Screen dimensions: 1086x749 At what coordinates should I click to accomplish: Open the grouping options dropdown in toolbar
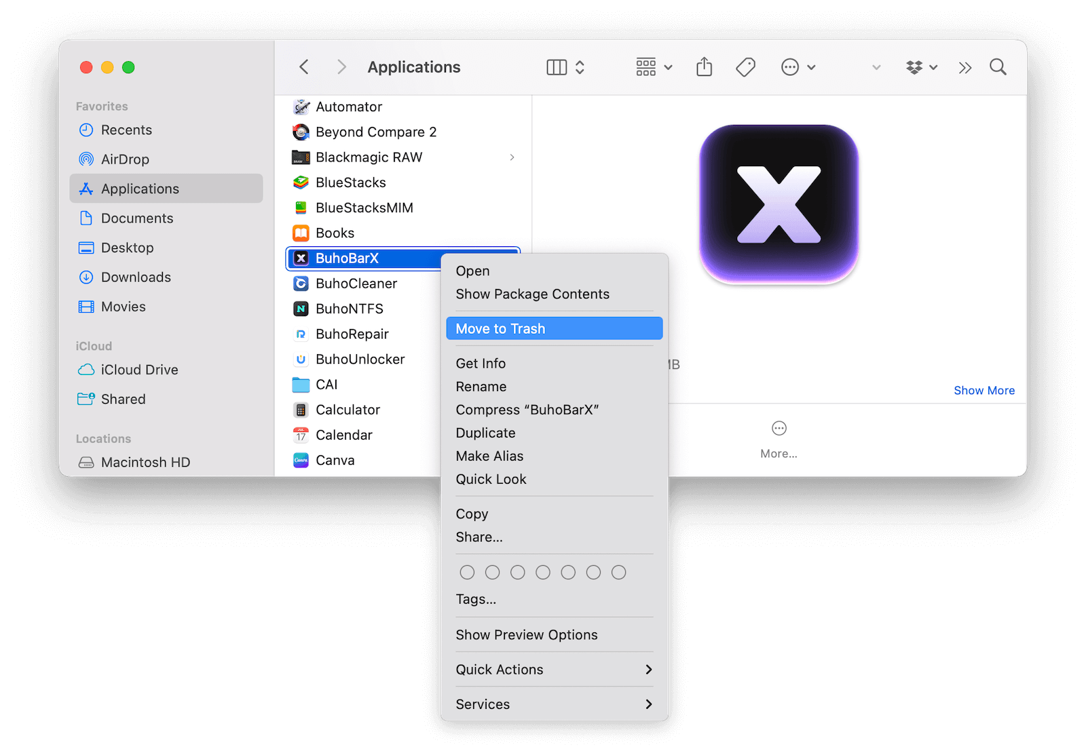coord(652,66)
